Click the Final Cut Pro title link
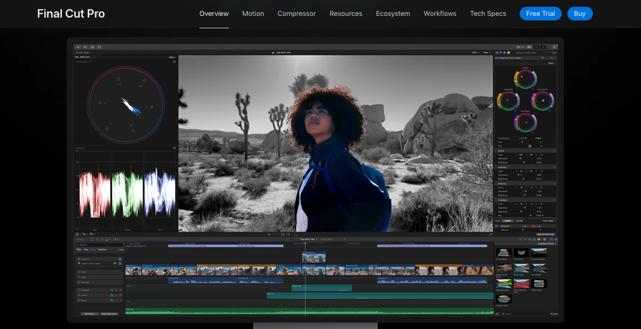This screenshot has height=329, width=641. [x=71, y=14]
